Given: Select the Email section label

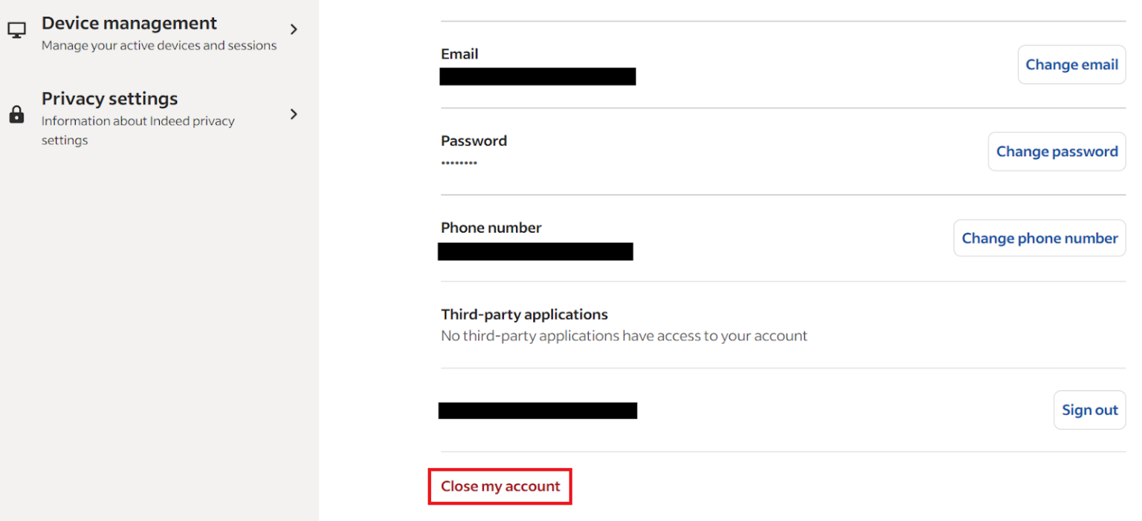Looking at the screenshot, I should point(459,54).
